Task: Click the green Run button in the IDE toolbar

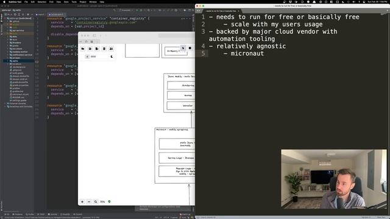Action: tap(136, 10)
